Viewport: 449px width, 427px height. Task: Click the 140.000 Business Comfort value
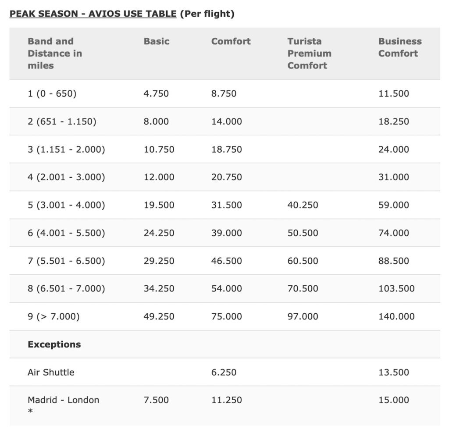click(x=396, y=316)
